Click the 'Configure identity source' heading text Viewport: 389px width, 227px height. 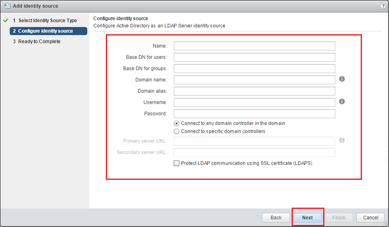(x=120, y=19)
